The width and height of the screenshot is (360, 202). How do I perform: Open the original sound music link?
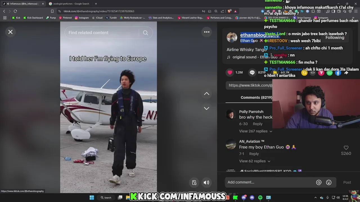pos(255,57)
